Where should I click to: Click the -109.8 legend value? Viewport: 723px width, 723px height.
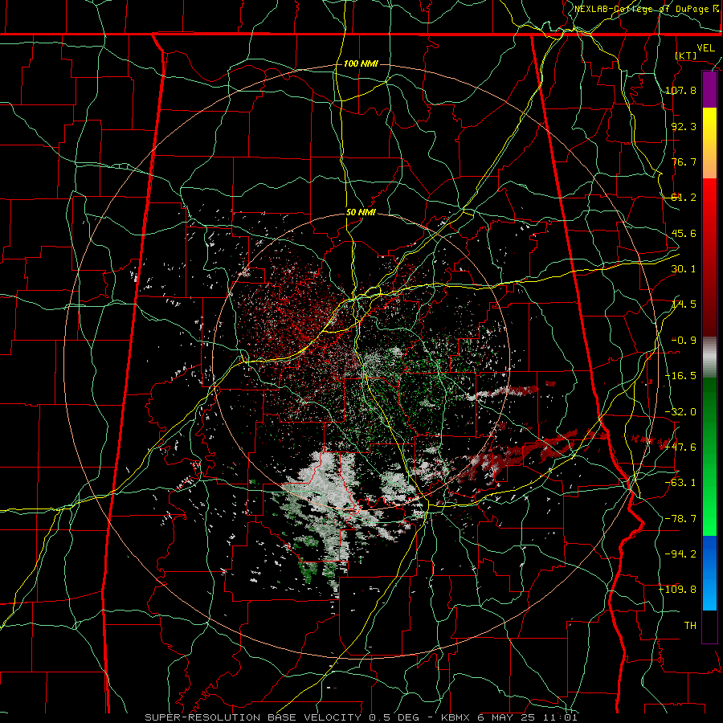[678, 590]
